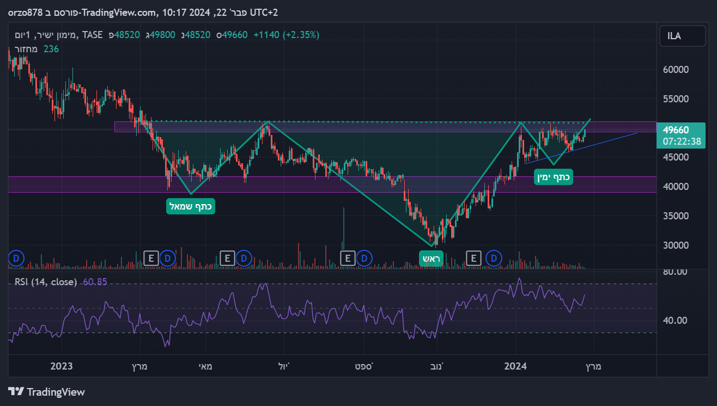The height and width of the screenshot is (406, 717).
Task: Open the third earnings E marker from left
Action: coord(348,257)
